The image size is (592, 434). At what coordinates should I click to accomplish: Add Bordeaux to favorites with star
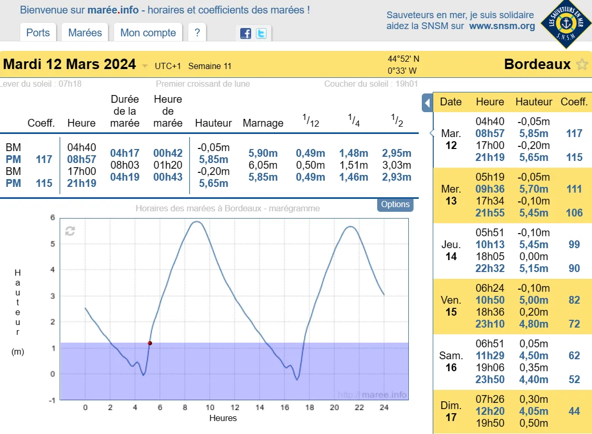[x=582, y=65]
